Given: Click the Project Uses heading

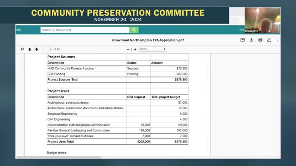Looking at the screenshot, I should [x=58, y=91].
